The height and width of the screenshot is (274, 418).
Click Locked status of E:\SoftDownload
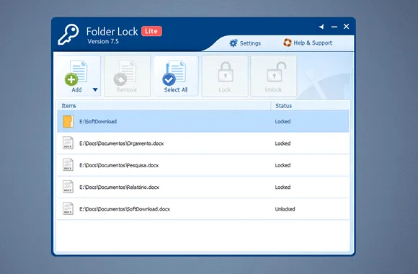(283, 121)
